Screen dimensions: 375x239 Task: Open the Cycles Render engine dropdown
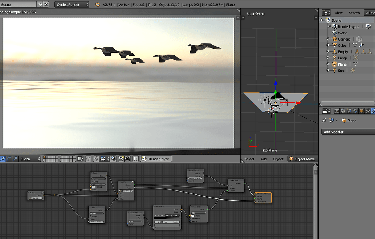72,5
